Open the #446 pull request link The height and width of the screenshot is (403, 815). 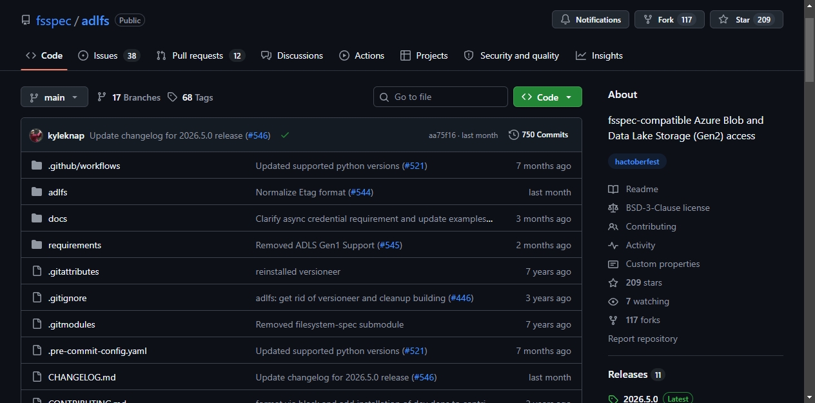click(461, 298)
